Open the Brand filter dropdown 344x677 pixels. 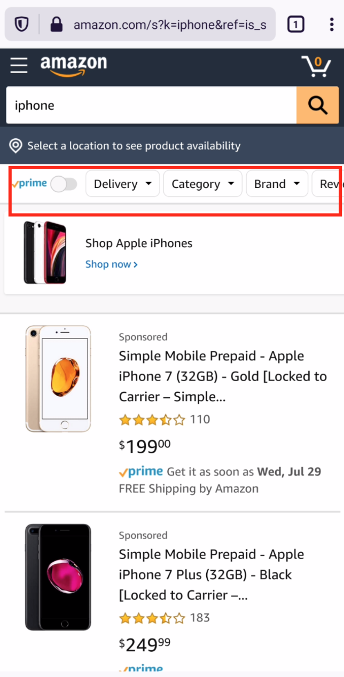[x=277, y=184]
